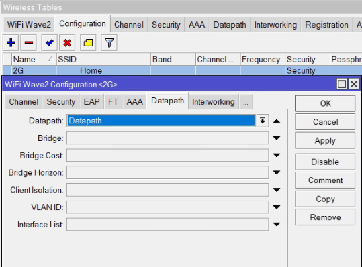Click the Remove button in dialog

[x=325, y=217]
